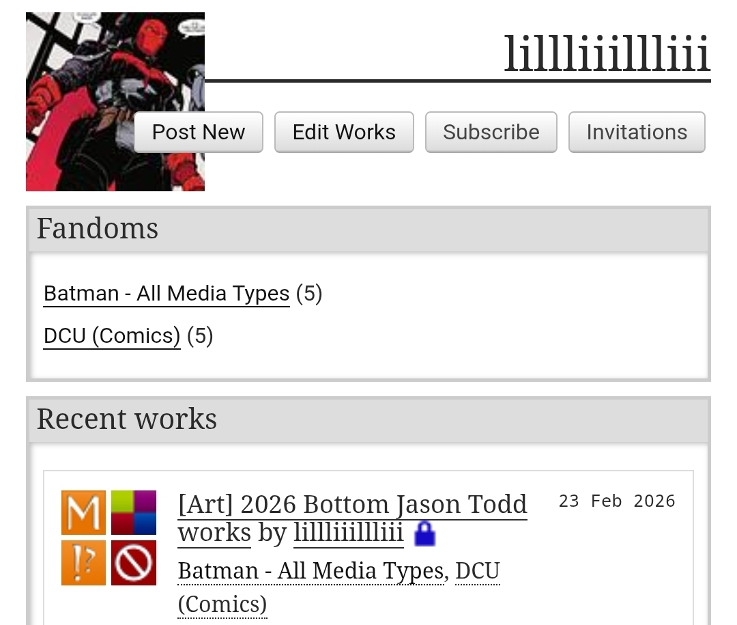Open the [Art] 2026 Bottom Jason Todd work

tap(353, 518)
